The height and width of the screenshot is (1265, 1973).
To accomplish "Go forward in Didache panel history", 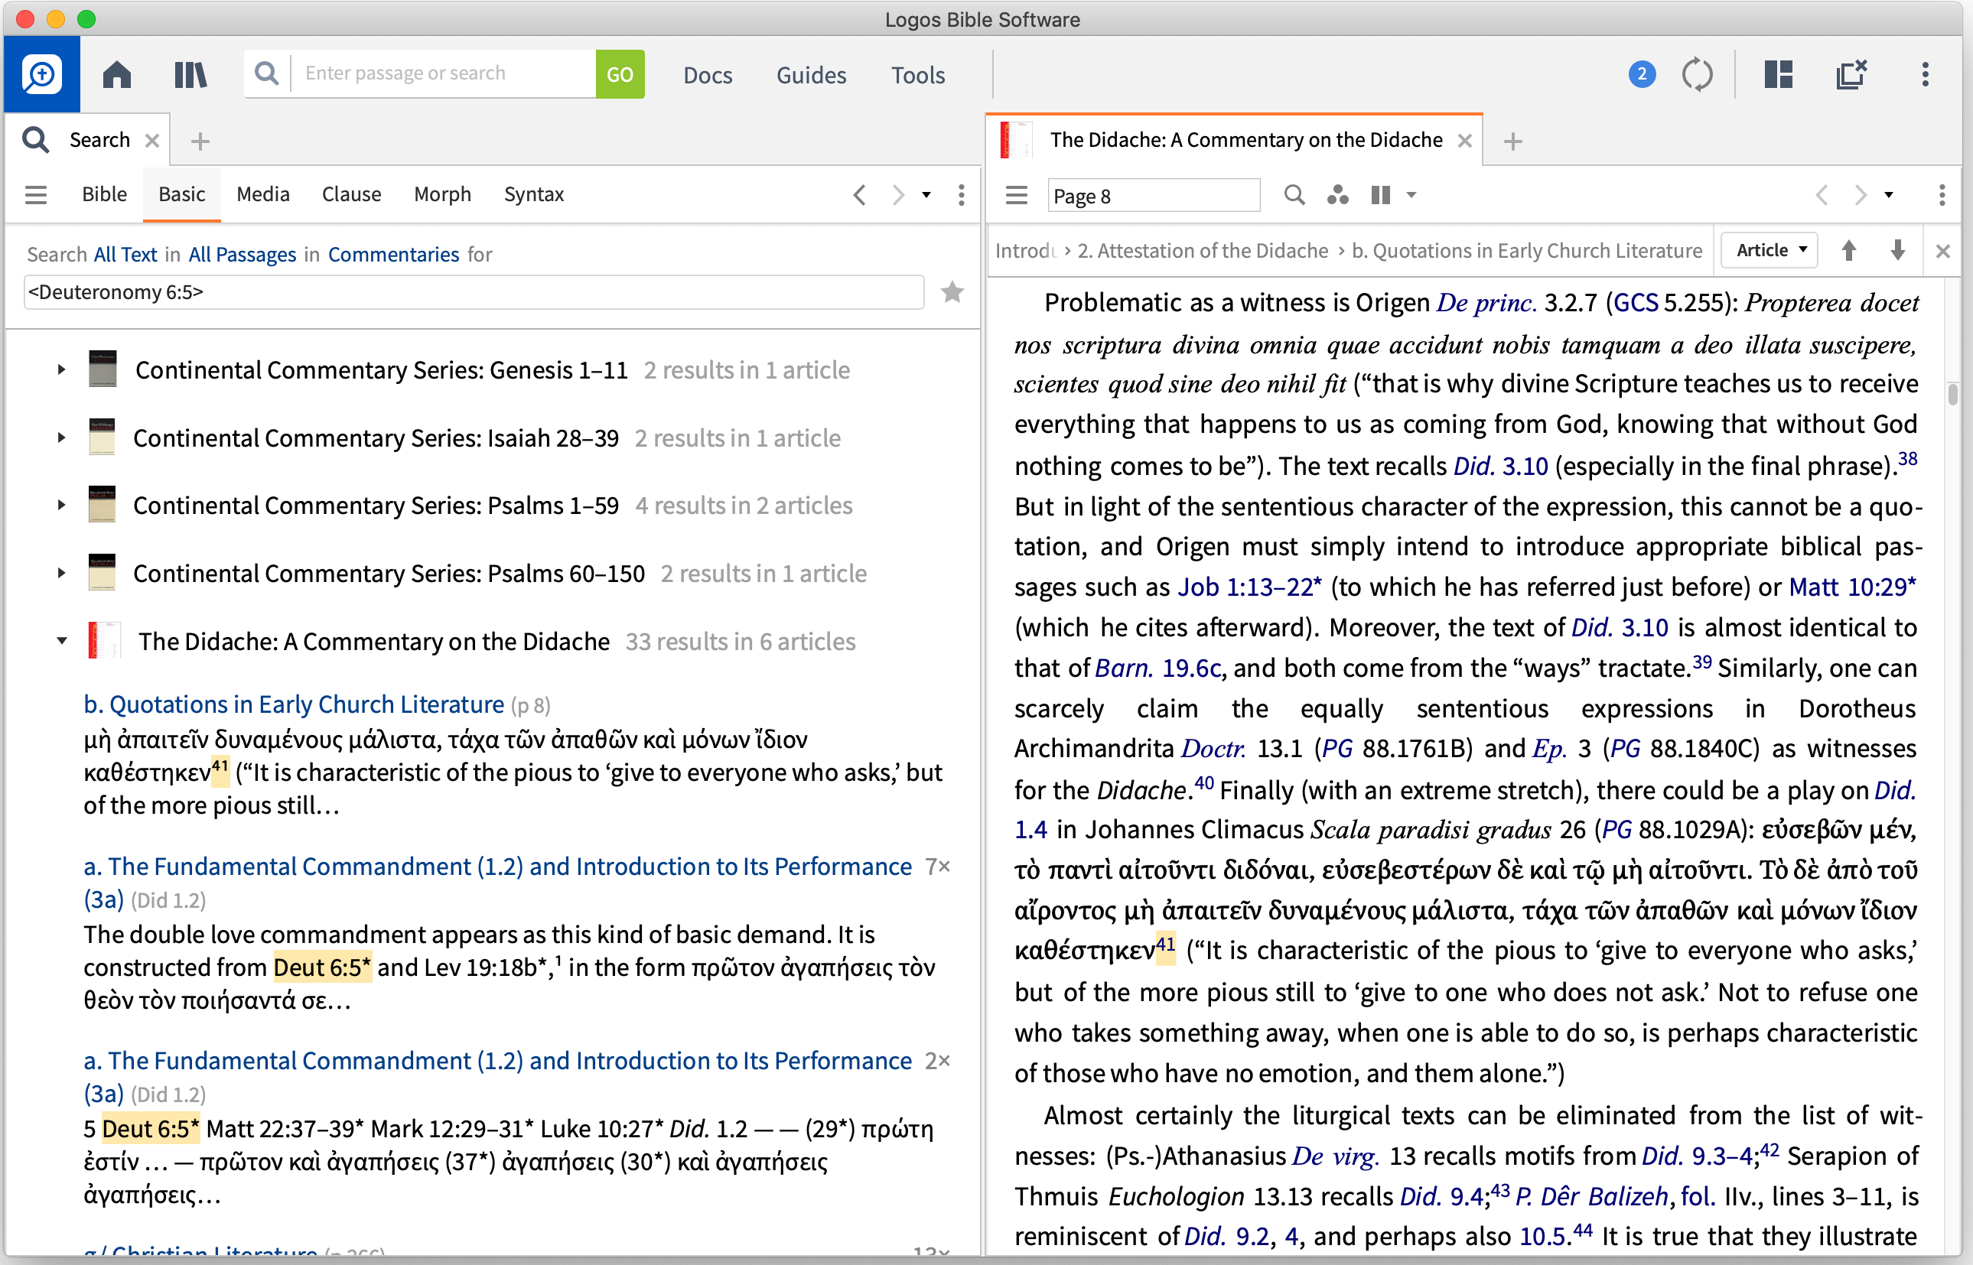I will [1860, 195].
